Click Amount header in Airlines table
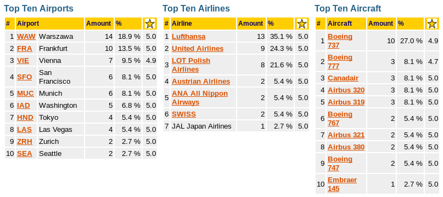443x197 pixels. 251,24
